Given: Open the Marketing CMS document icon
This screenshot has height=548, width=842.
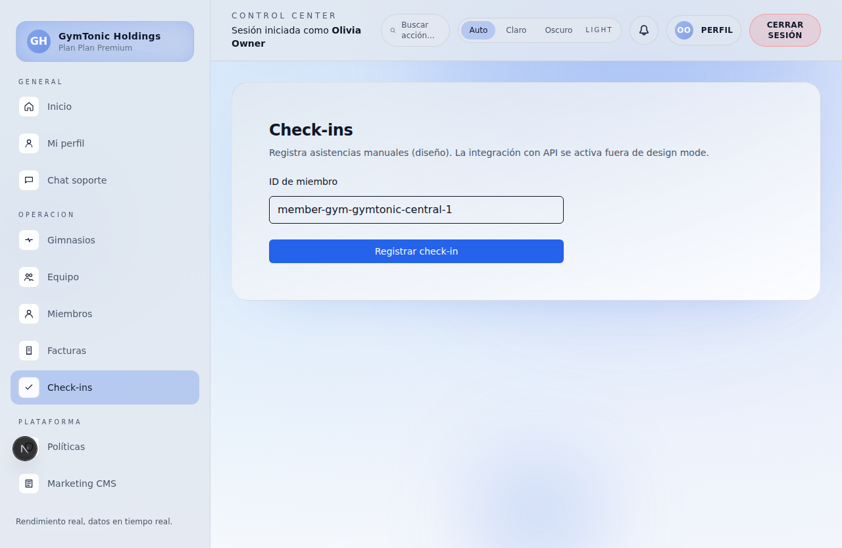Looking at the screenshot, I should point(29,484).
